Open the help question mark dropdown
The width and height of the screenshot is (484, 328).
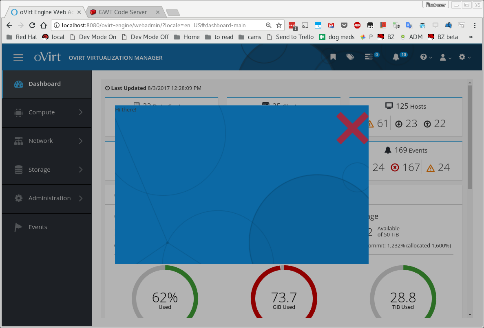(426, 57)
